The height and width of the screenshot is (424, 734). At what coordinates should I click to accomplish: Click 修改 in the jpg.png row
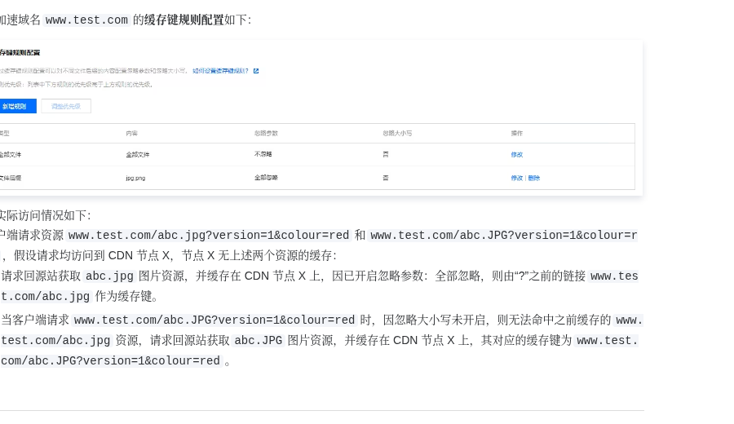click(517, 178)
